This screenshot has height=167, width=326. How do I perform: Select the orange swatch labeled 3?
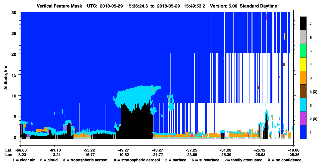coord(303,78)
